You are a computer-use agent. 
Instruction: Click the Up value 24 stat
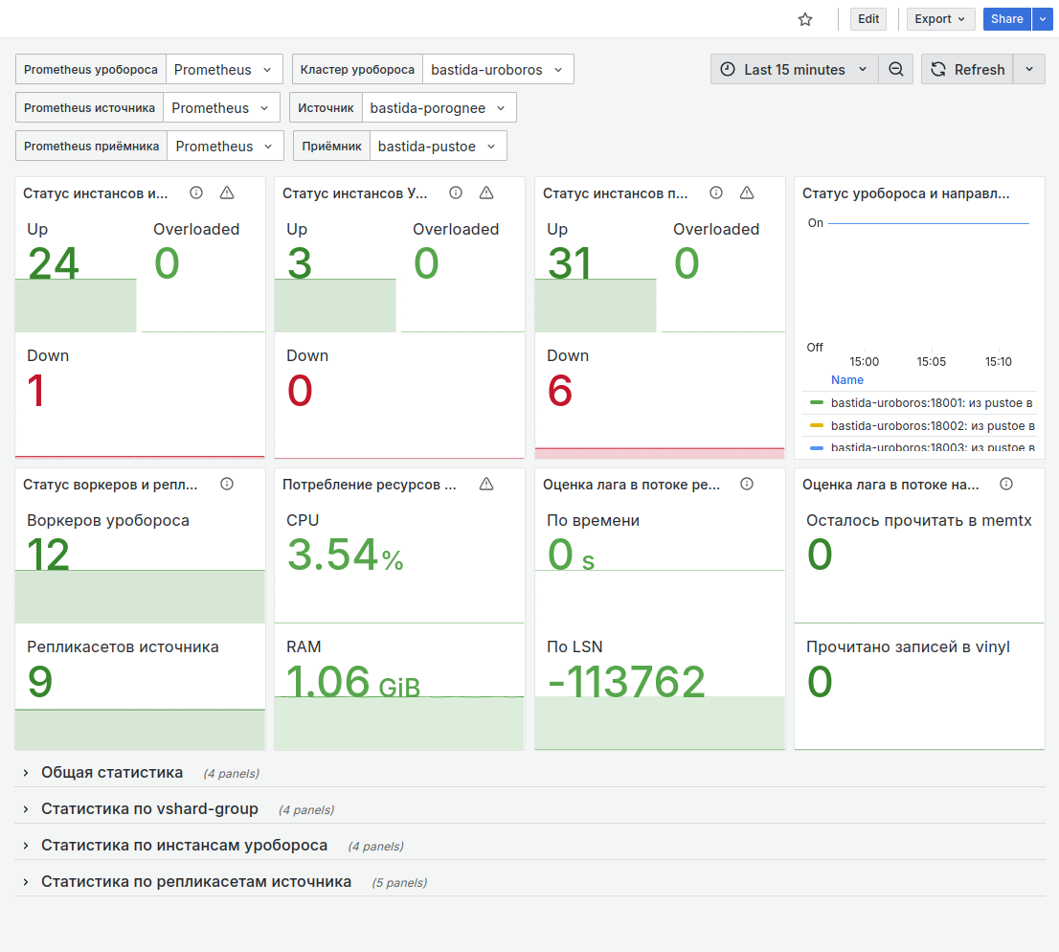(54, 262)
